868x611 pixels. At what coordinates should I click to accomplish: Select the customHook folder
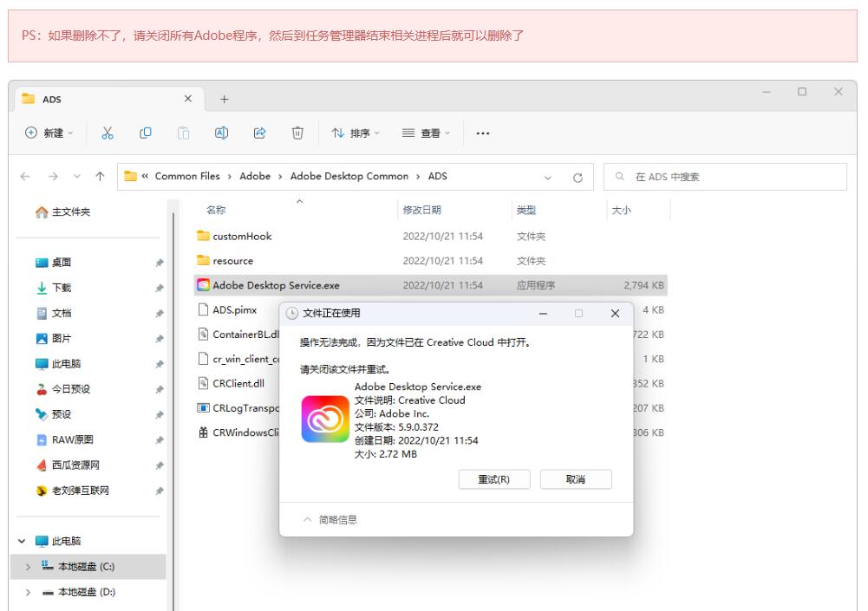coord(242,236)
